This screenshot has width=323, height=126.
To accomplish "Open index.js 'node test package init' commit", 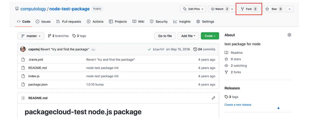I will point(102,76).
